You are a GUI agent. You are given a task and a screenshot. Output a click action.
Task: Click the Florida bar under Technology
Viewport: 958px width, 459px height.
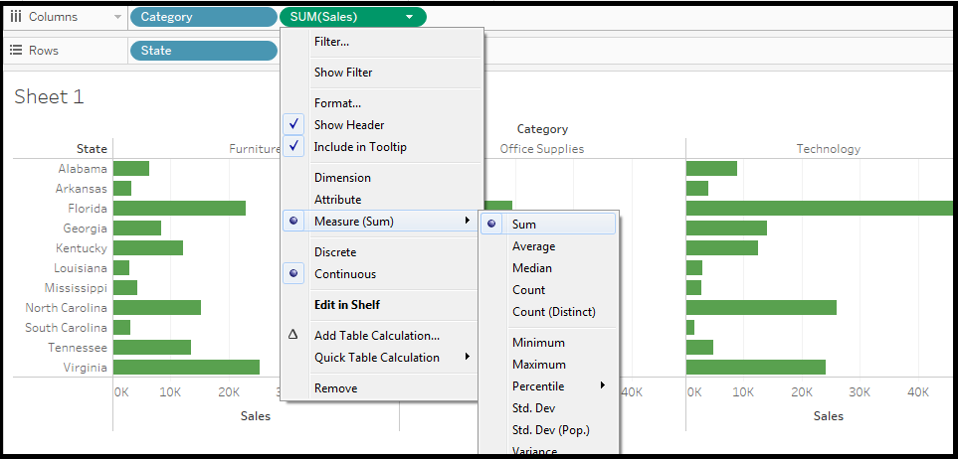click(x=816, y=209)
